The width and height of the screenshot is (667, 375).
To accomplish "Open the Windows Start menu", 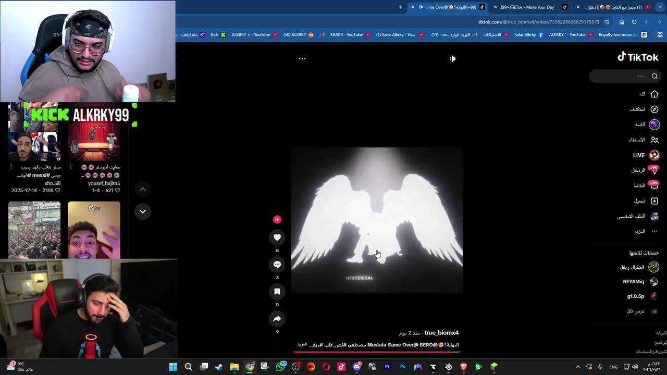I will pos(173,367).
